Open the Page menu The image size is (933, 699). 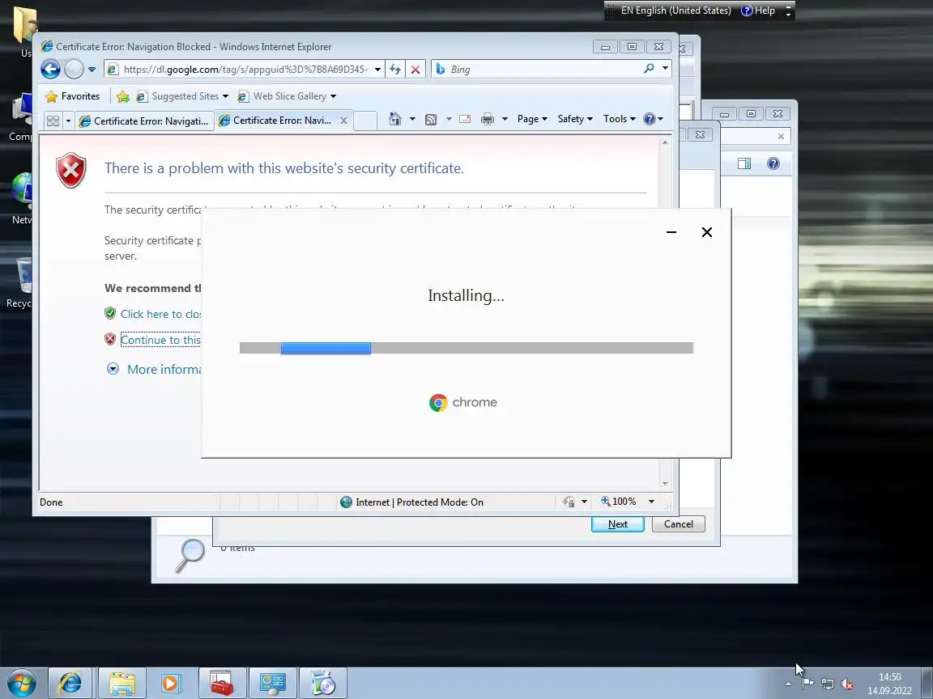click(x=532, y=119)
